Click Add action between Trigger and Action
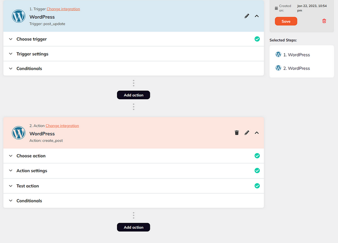The image size is (338, 243). (133, 95)
